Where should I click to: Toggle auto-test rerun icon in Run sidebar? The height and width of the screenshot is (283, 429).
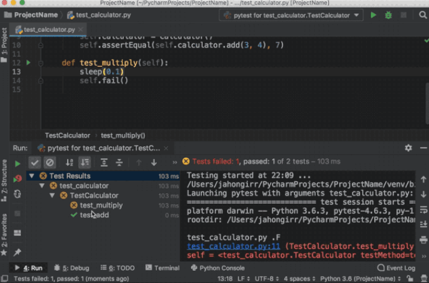coord(17,194)
